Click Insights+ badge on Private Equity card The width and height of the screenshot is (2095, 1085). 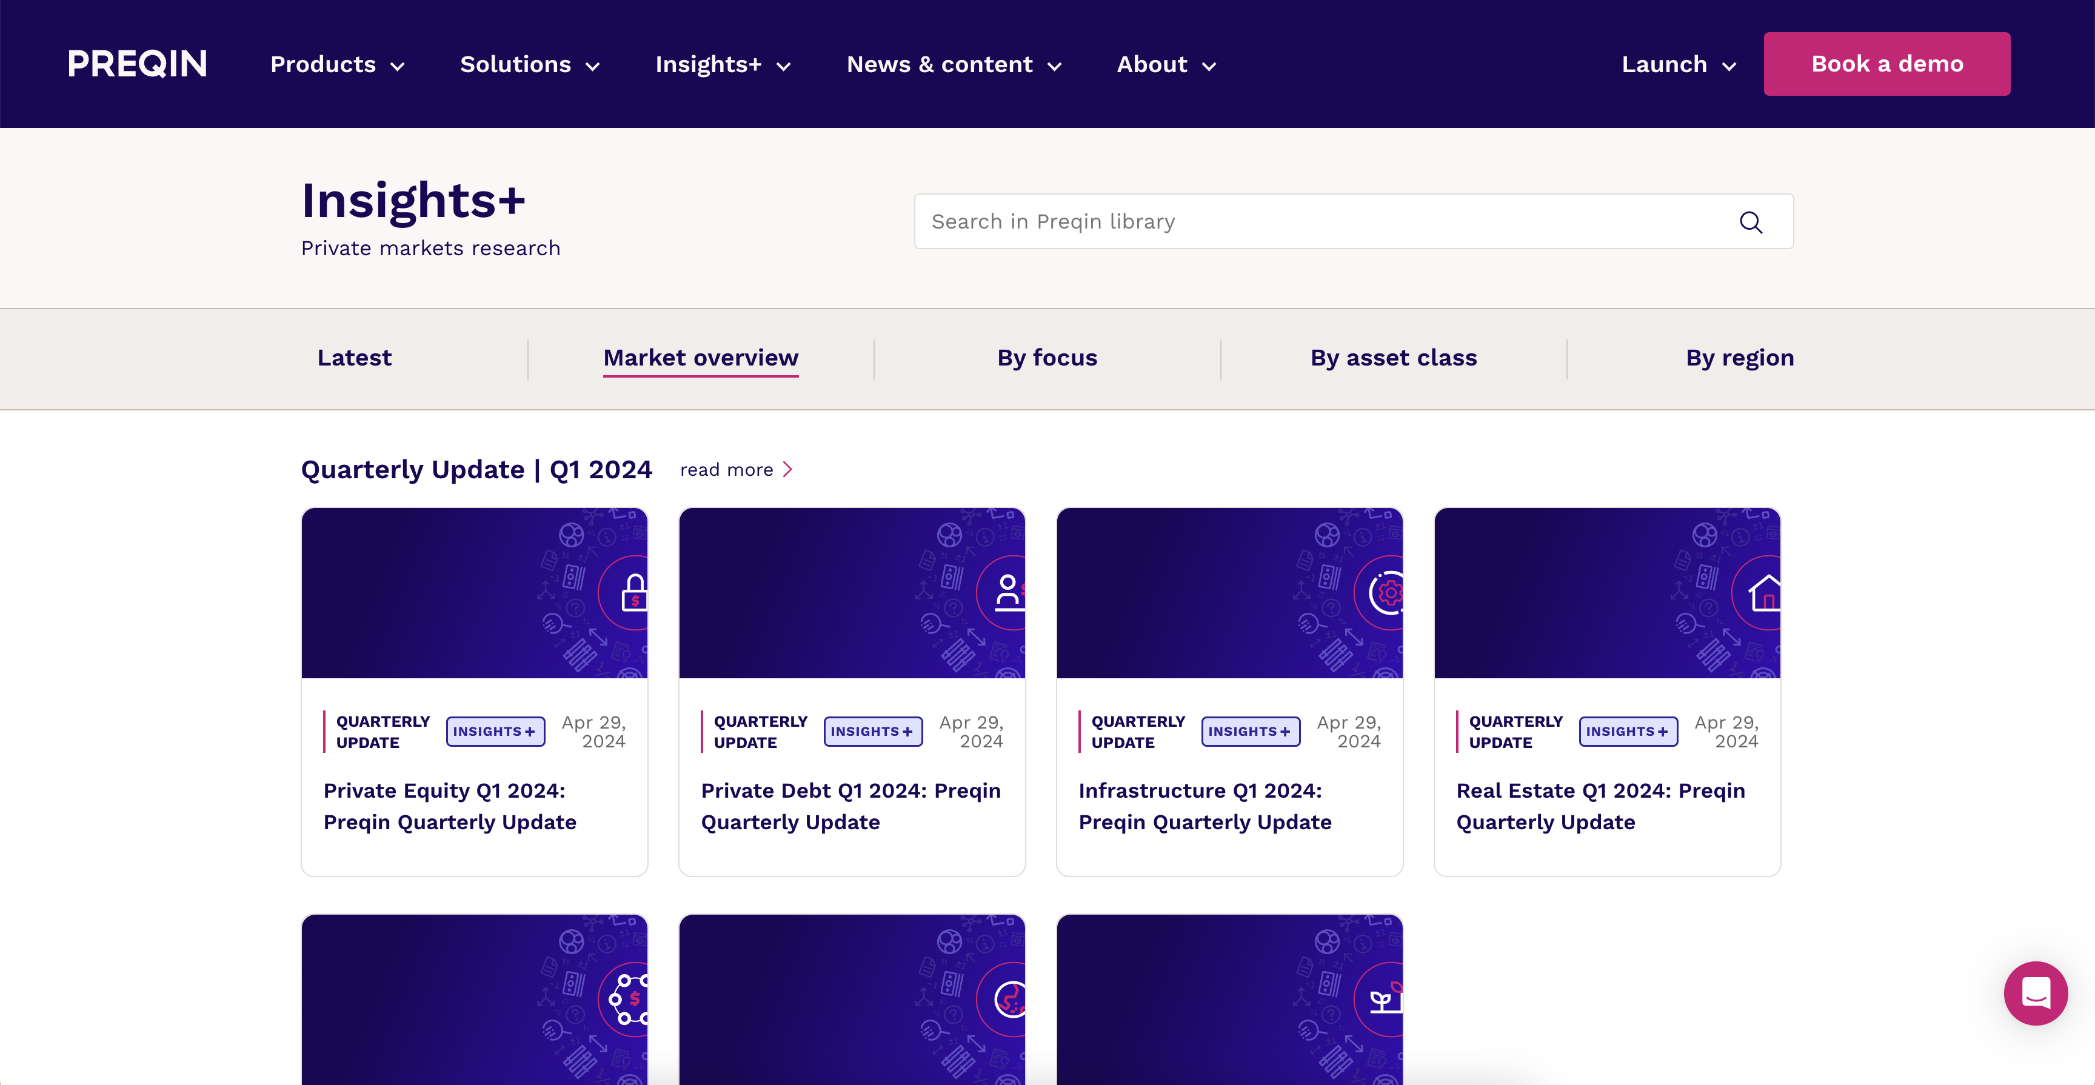click(495, 731)
